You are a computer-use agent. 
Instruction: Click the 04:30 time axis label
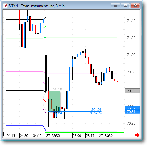point(24,136)
